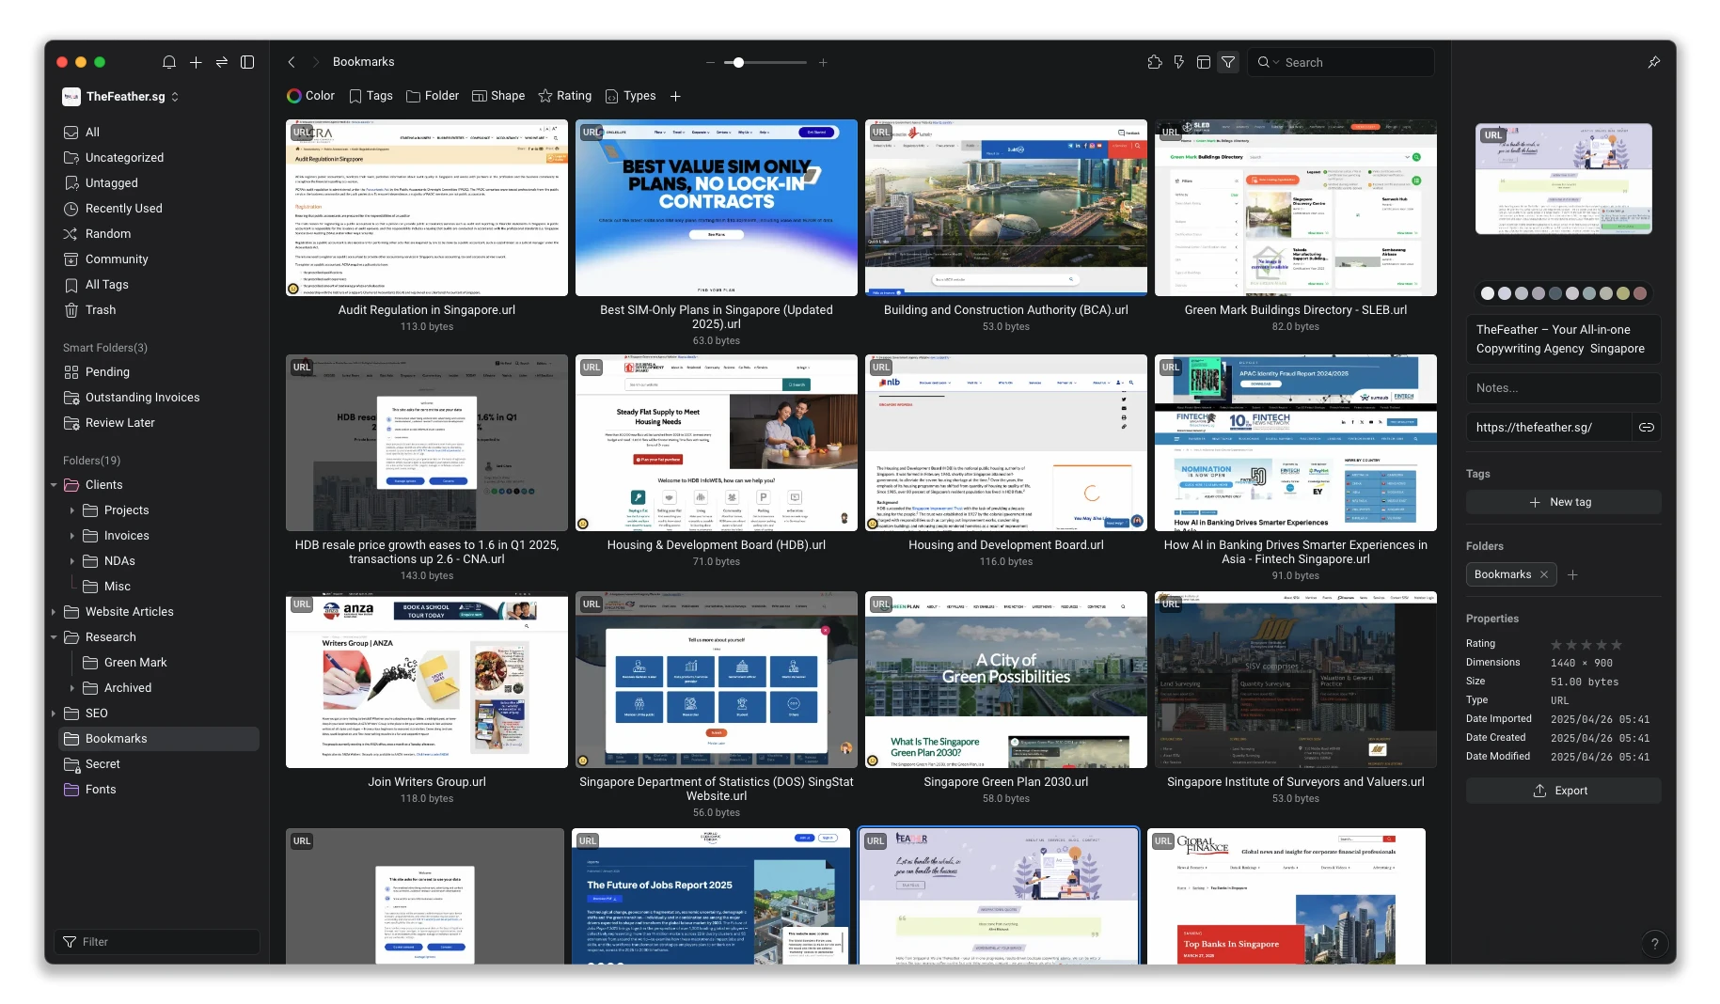The width and height of the screenshot is (1720, 1004).
Task: Click the last pinkish-brown color swatch
Action: pyautogui.click(x=1640, y=293)
